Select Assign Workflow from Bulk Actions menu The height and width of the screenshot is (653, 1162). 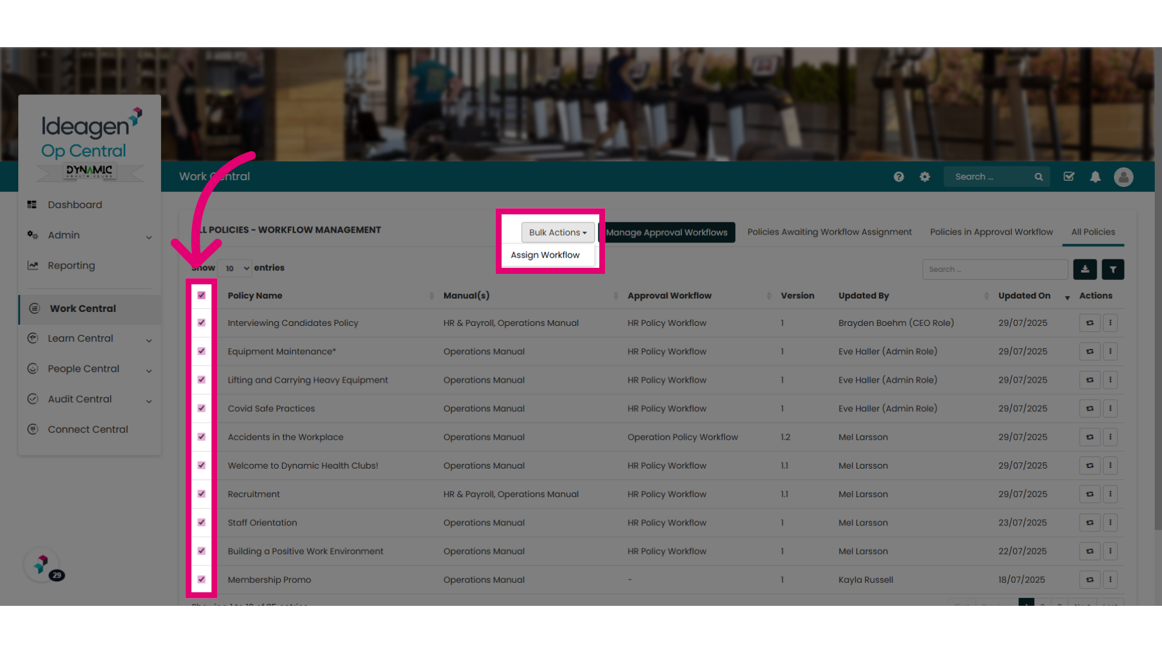[545, 255]
